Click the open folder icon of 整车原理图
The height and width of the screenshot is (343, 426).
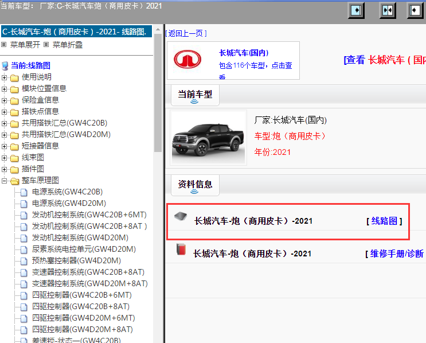tap(14, 181)
